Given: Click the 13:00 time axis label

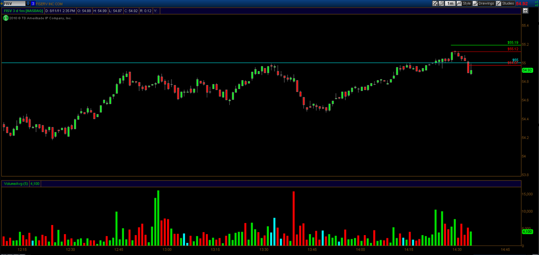Looking at the screenshot, I should [167, 250].
